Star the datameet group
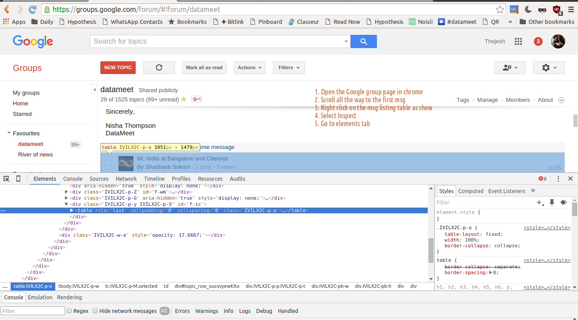Screen dimensions: 578x320 183,99
